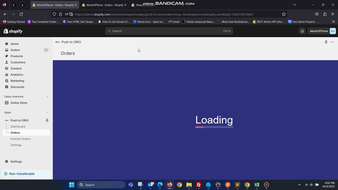Click the Discounts icon in sidebar
This screenshot has width=338, height=190.
coord(7,87)
